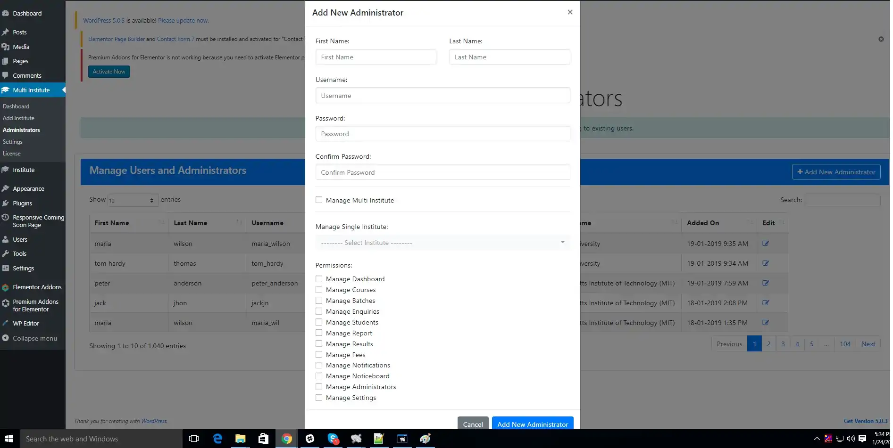Switch to the Administrators submenu item

pyautogui.click(x=21, y=130)
